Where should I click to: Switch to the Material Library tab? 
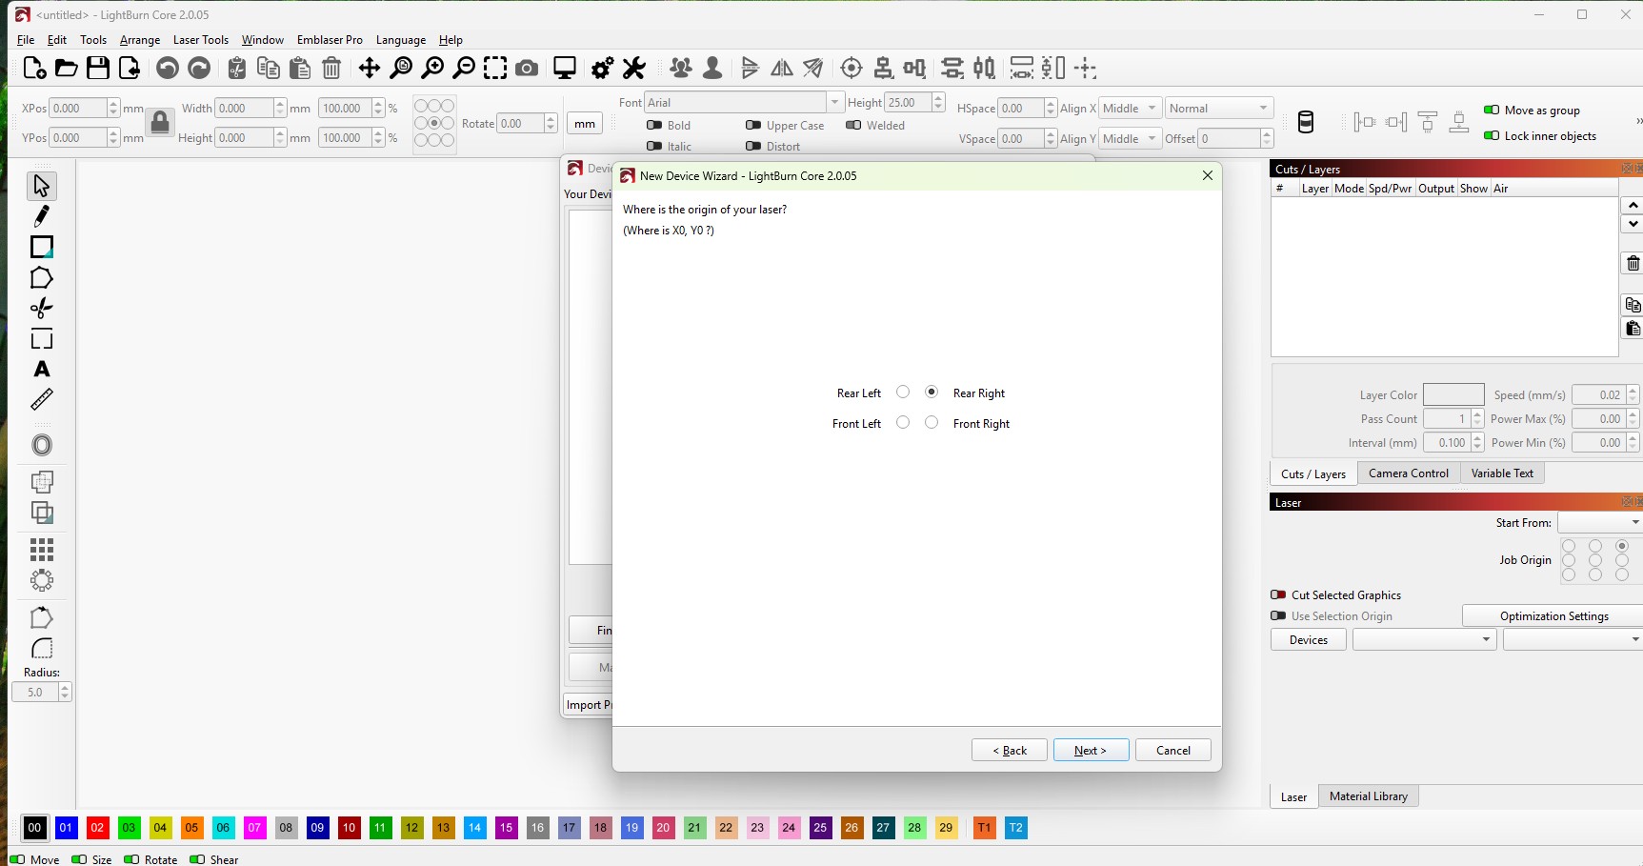click(x=1369, y=796)
